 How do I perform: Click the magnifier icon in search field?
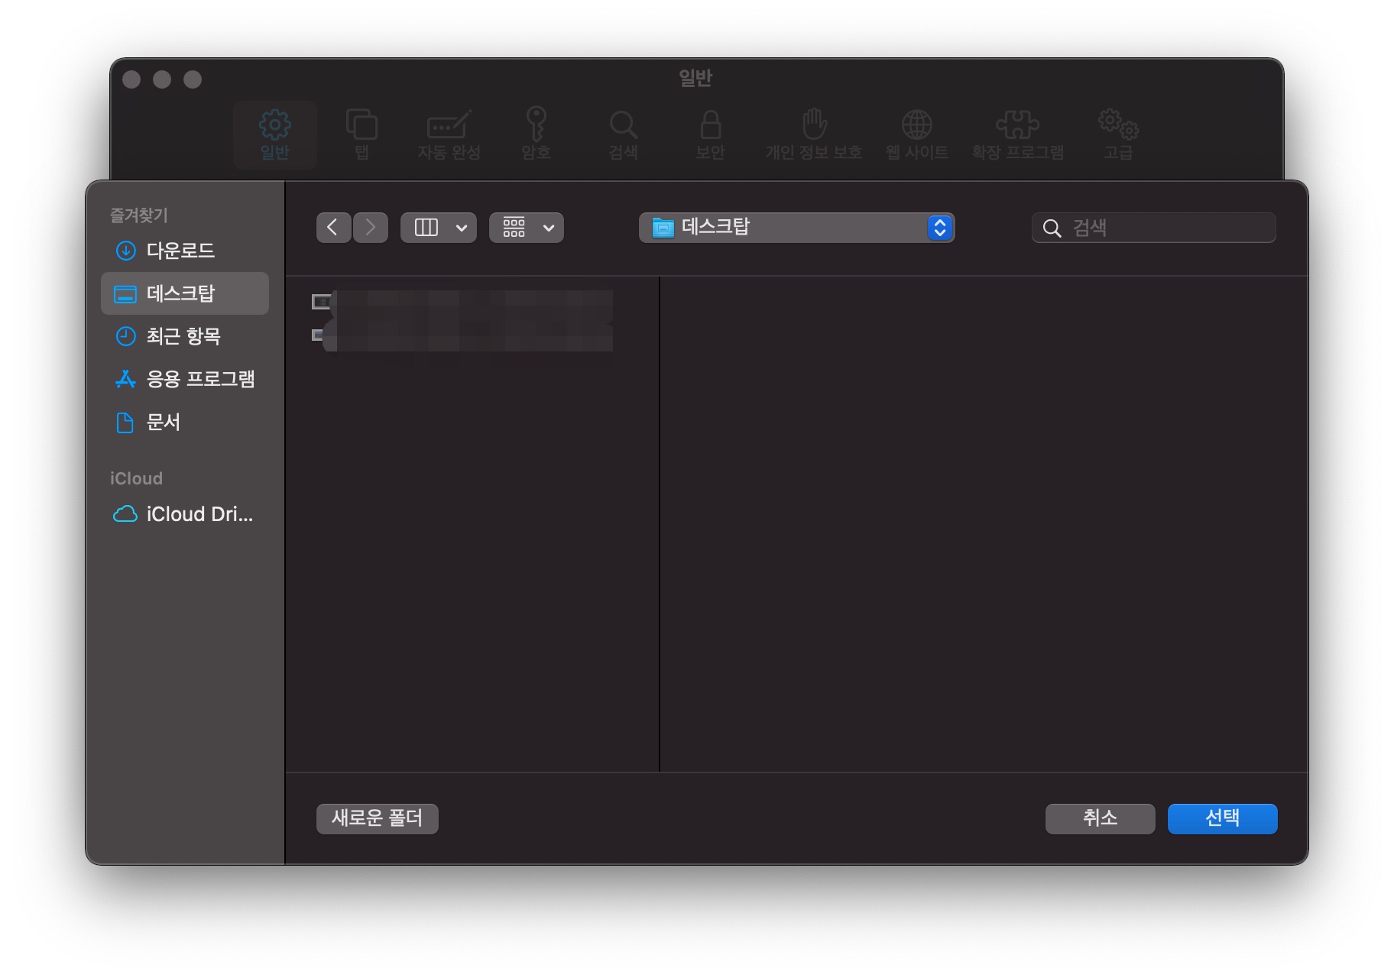point(1052,228)
